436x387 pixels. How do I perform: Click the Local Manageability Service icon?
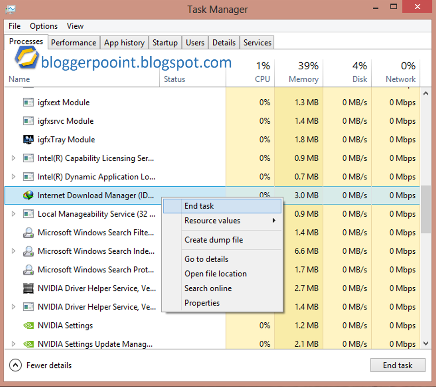pyautogui.click(x=28, y=214)
